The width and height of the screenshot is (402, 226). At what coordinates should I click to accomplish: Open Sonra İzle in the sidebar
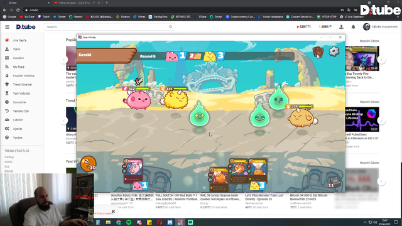click(x=19, y=102)
